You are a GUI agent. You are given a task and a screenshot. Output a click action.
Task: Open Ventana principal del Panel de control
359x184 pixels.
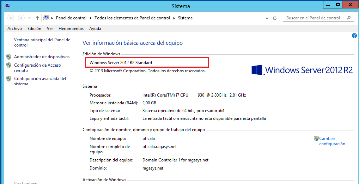(x=42, y=42)
